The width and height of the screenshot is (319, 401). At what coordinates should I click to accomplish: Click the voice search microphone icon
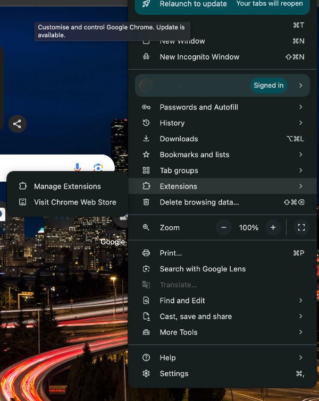pos(77,167)
